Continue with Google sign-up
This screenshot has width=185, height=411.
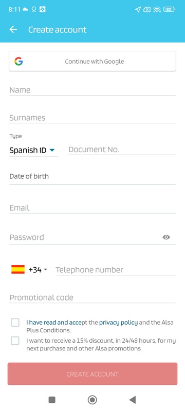click(x=92, y=61)
